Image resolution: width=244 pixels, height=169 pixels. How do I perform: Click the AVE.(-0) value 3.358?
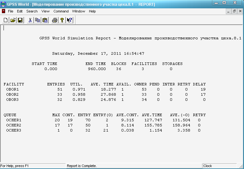[x=184, y=130]
